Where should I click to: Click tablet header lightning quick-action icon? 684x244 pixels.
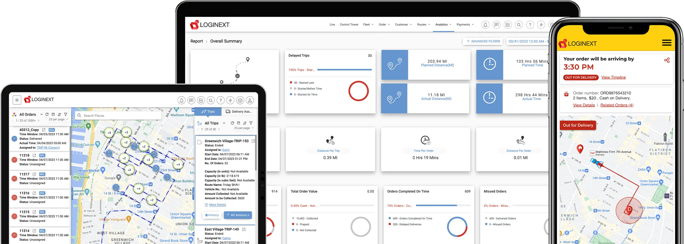pos(231,101)
